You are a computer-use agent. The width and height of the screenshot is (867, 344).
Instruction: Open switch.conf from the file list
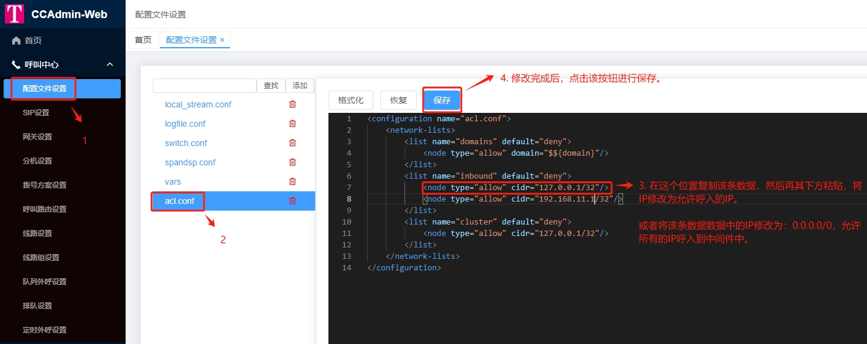tap(186, 143)
